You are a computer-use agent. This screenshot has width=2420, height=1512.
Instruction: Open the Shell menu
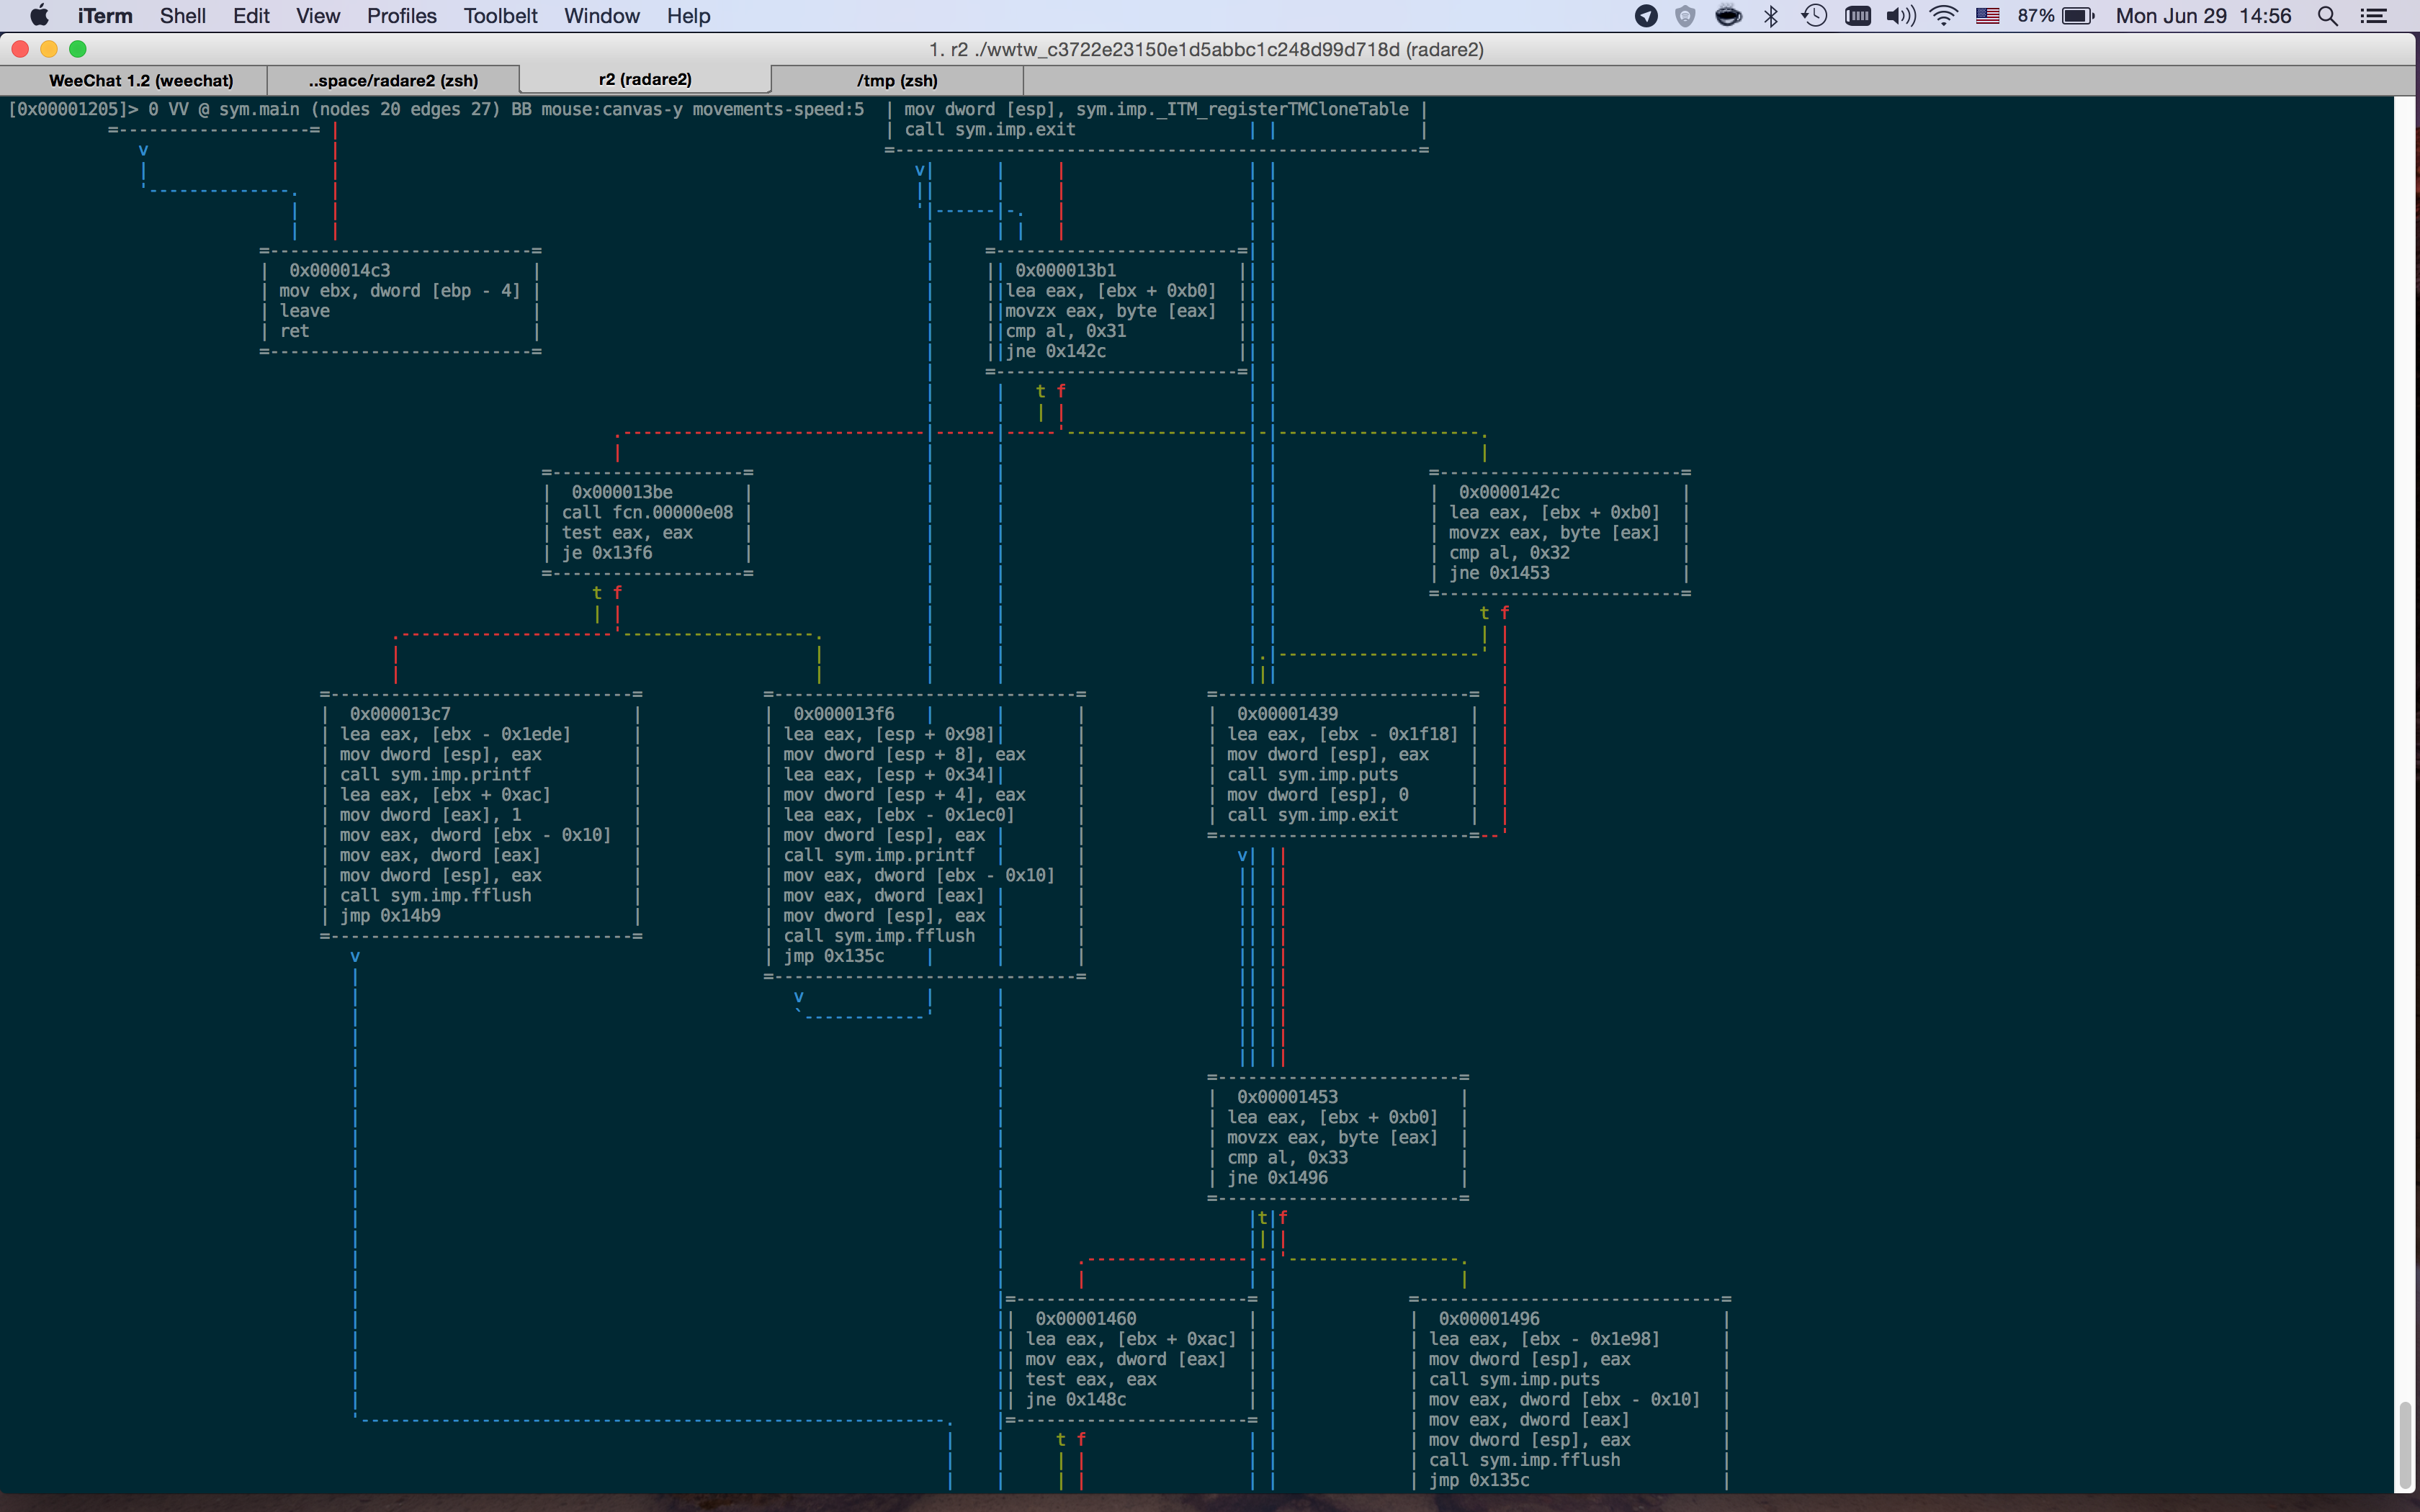coord(183,15)
